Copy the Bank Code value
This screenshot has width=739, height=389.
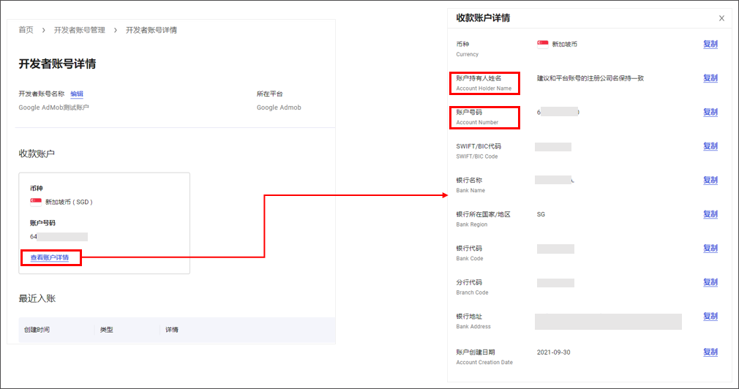[710, 248]
